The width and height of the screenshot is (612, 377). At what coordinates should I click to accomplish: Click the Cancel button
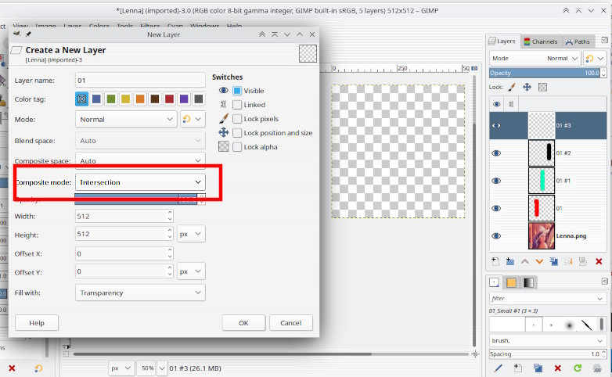(x=290, y=323)
